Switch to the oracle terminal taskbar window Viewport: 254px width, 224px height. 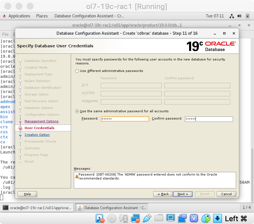(x=37, y=207)
